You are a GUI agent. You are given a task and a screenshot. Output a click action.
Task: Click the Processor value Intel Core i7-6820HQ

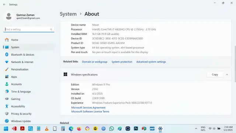tap(124, 30)
